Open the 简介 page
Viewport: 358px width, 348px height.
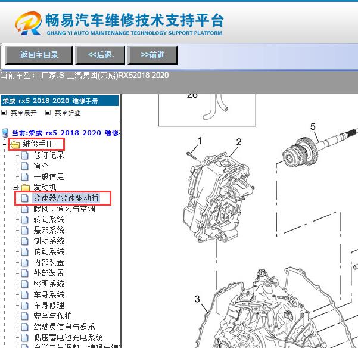click(x=41, y=166)
